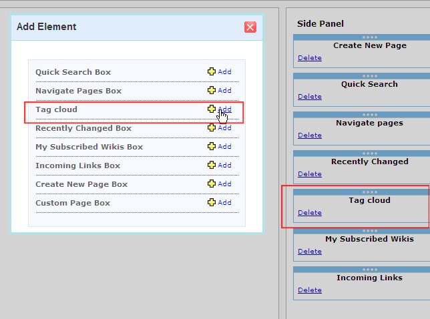Click Add link for Incoming Links Box
The height and width of the screenshot is (319, 430).
click(x=224, y=165)
